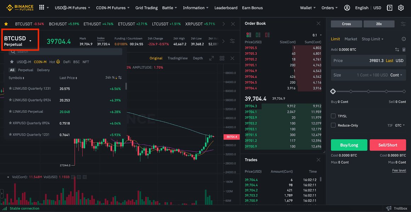Open the Stop Limit order type dropdown
411x212 pixels.
tap(372, 39)
